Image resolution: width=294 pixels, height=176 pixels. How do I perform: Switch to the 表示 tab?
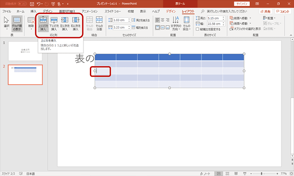point(143,12)
